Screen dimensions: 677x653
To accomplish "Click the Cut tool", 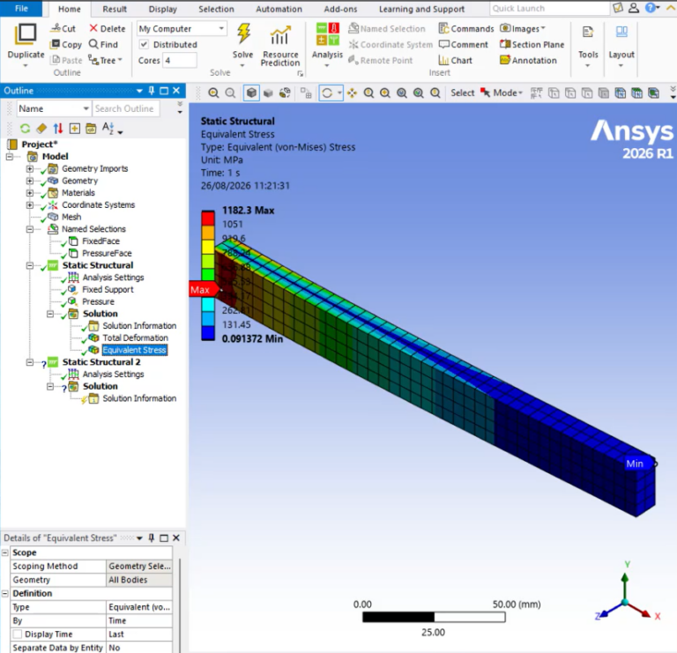I will [63, 28].
